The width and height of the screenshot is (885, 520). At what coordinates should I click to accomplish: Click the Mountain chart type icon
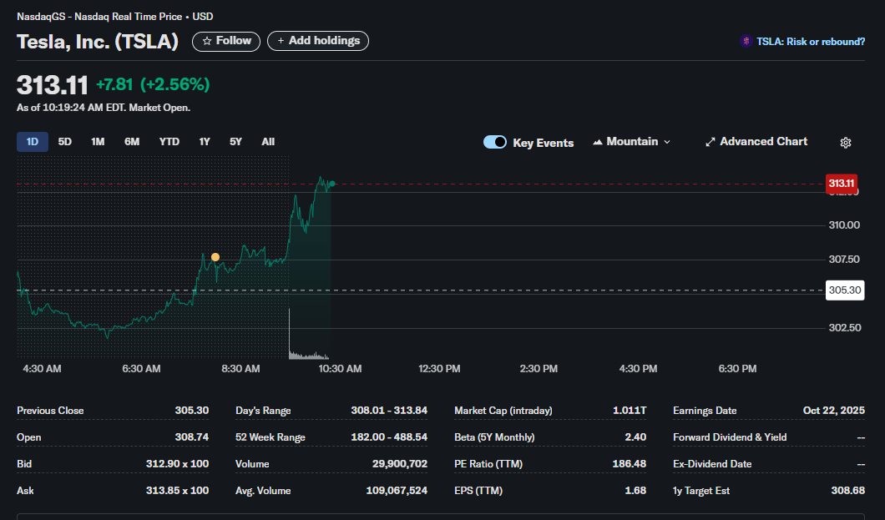(598, 142)
